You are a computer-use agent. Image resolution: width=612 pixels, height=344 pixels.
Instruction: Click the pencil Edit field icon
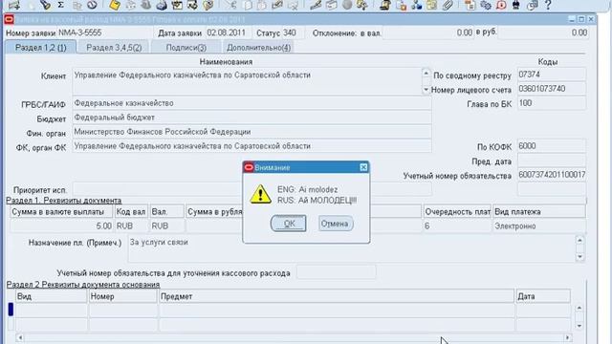[316, 5]
